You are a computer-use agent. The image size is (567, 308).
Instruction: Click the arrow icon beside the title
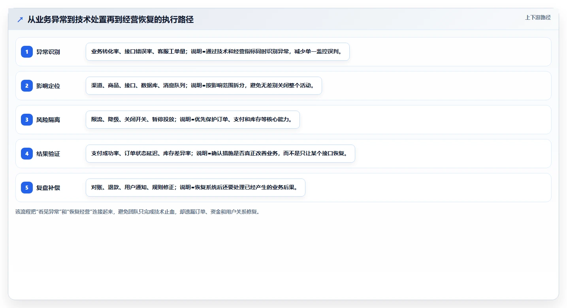point(20,20)
